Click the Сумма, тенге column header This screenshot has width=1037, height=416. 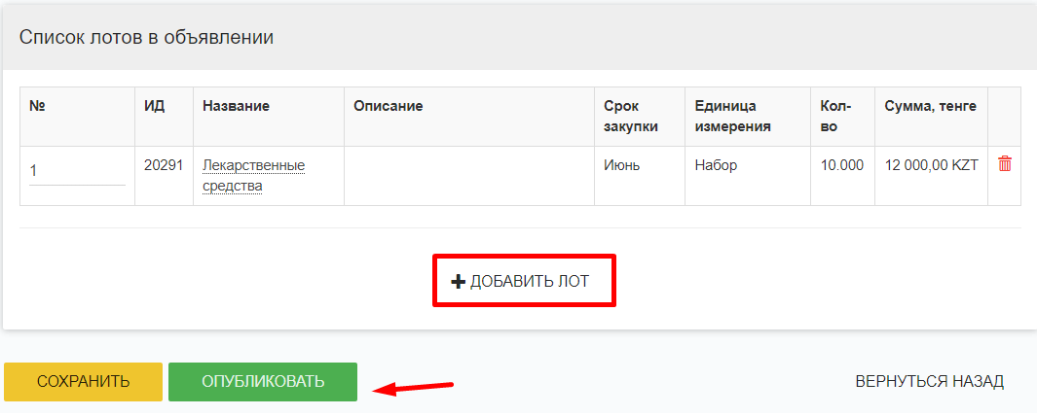coord(931,106)
